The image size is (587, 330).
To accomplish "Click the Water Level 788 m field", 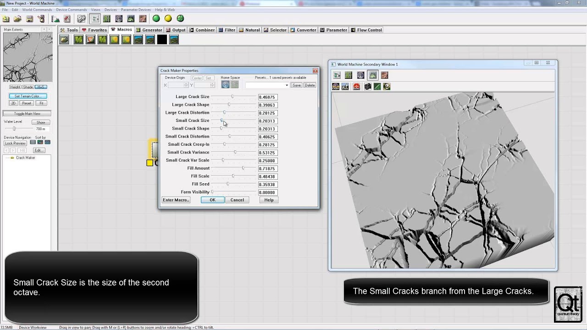I will pos(41,129).
